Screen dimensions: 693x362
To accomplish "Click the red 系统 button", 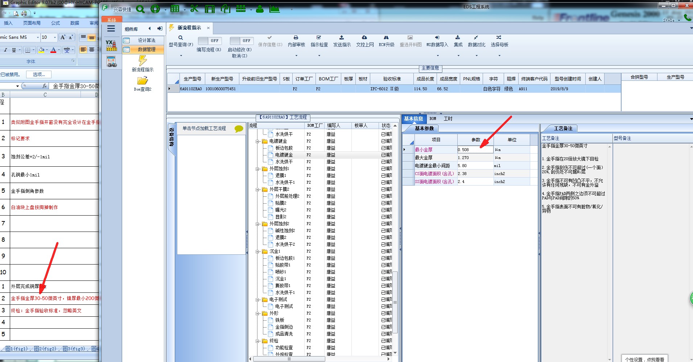I will coord(112,20).
